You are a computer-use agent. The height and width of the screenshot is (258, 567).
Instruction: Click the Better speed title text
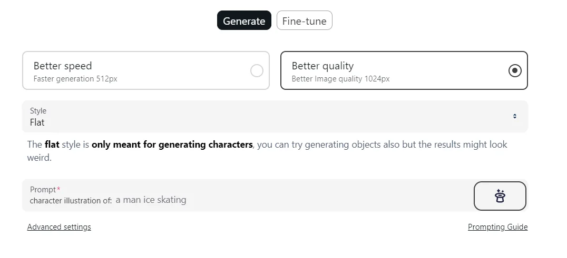[63, 66]
